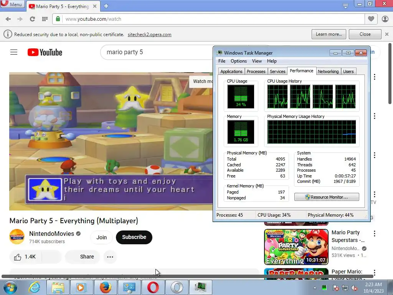393x295 pixels.
Task: Open Firefox from the taskbar
Action: (x=105, y=287)
